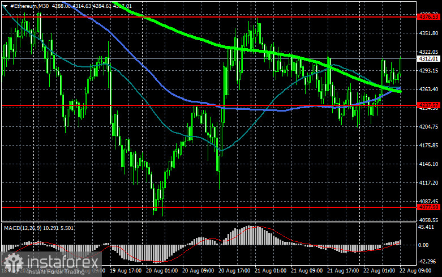
Task: Select the red 4237.57 level price label
Action: [x=428, y=105]
